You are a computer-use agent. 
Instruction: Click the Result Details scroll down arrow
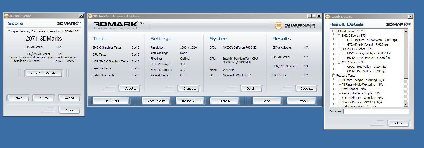[406, 104]
